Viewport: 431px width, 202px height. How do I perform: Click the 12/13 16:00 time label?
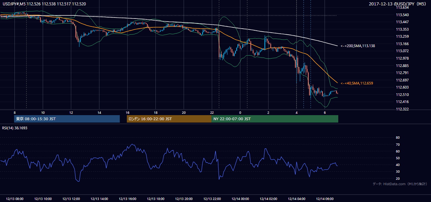coord(127,199)
